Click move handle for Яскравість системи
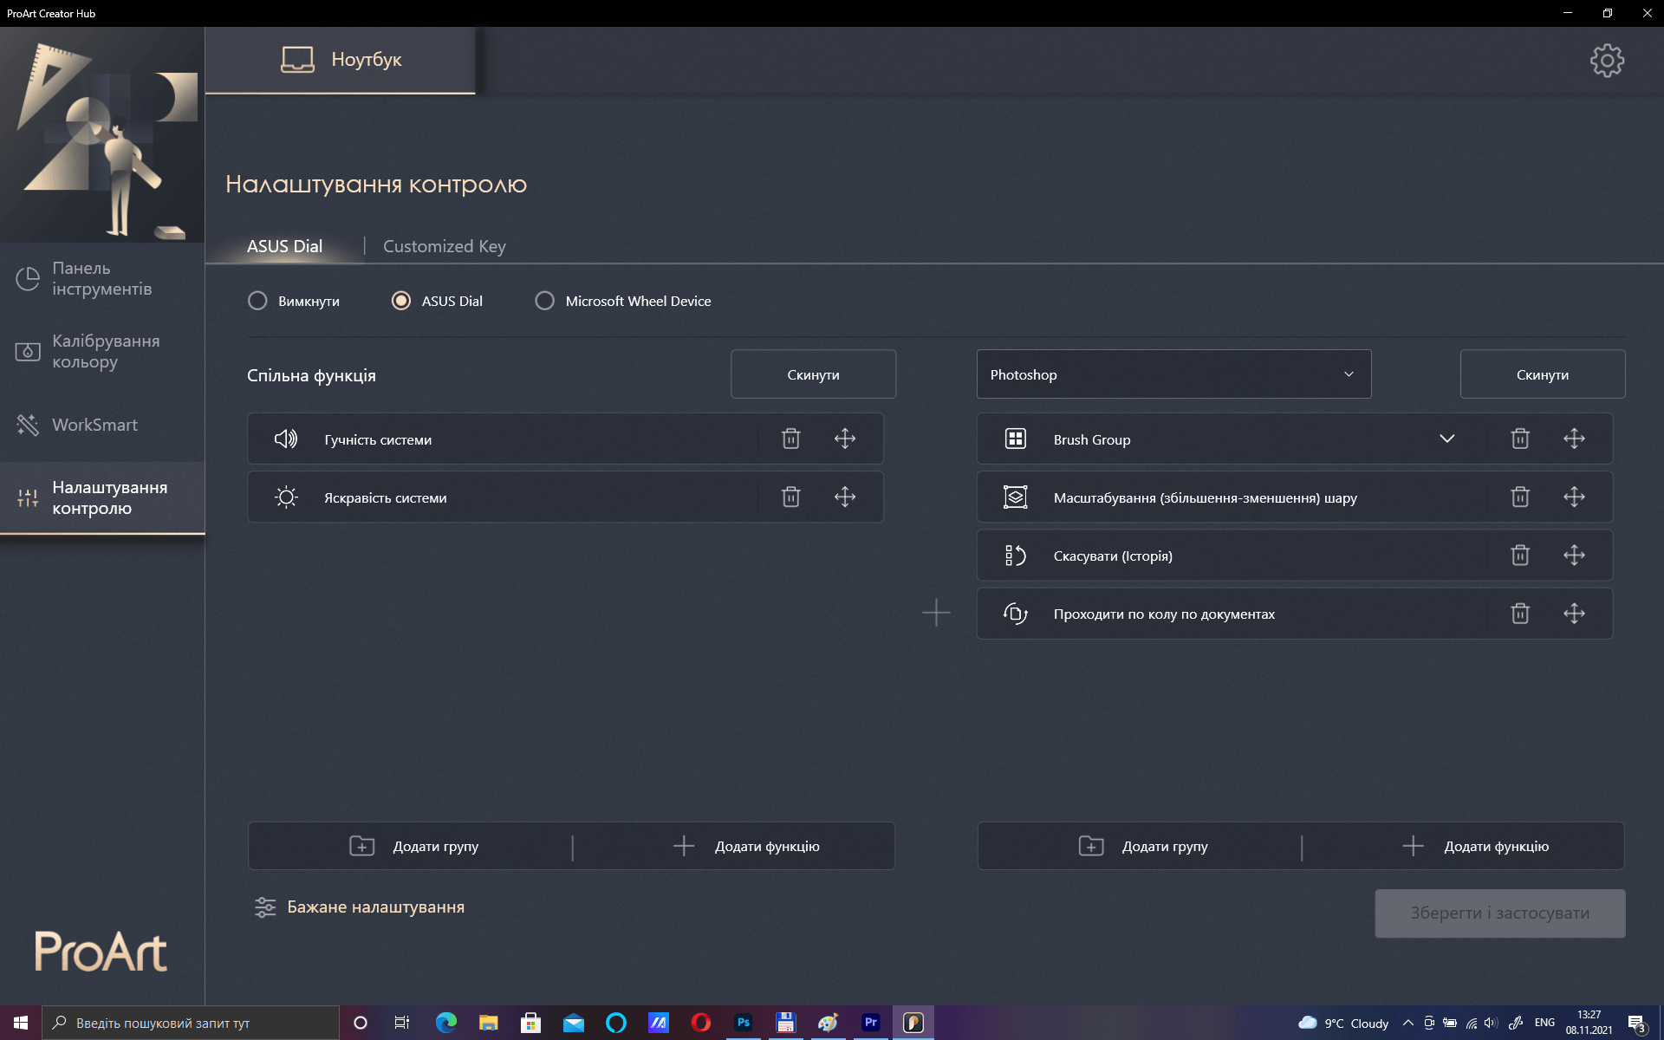1664x1040 pixels. point(845,497)
